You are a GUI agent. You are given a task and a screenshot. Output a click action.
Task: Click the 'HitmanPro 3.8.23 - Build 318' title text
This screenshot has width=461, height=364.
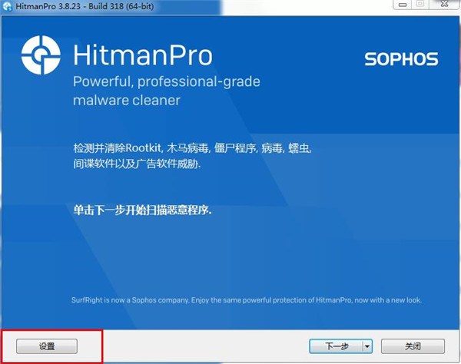coord(85,6)
